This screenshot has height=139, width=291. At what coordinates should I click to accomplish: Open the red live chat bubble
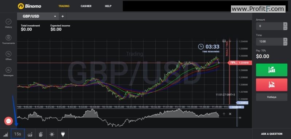click(8, 121)
